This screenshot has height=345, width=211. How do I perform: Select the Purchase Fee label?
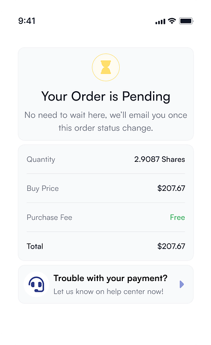click(50, 217)
